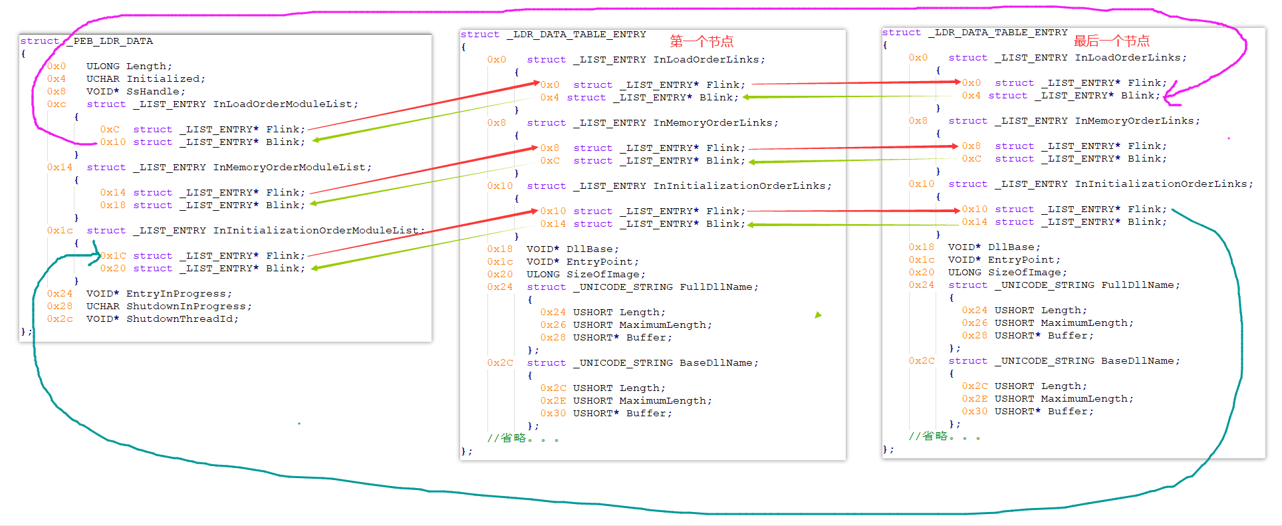Click the ULONG Length field in _PEB_LDR_DATA
Viewport: 1282px width, 526px height.
[129, 66]
